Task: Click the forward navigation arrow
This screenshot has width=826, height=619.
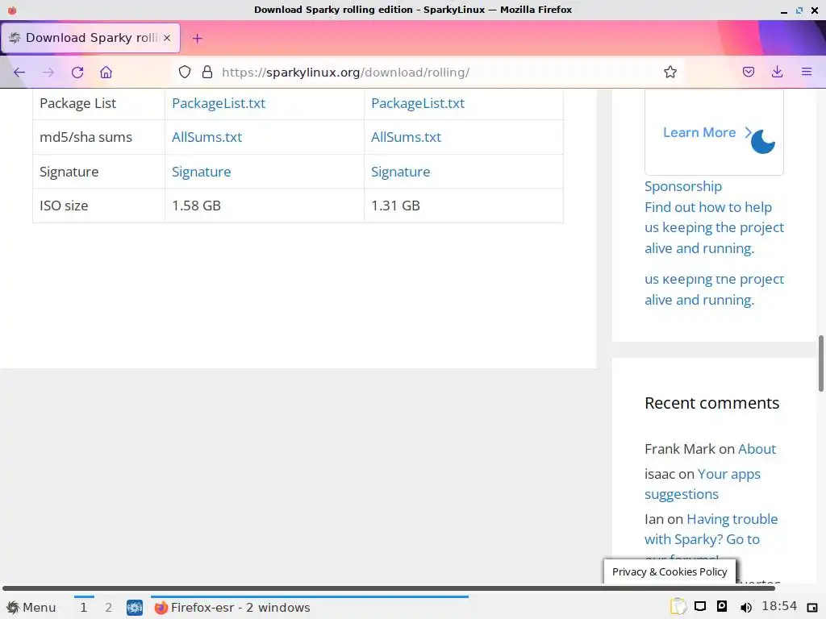Action: coord(48,72)
